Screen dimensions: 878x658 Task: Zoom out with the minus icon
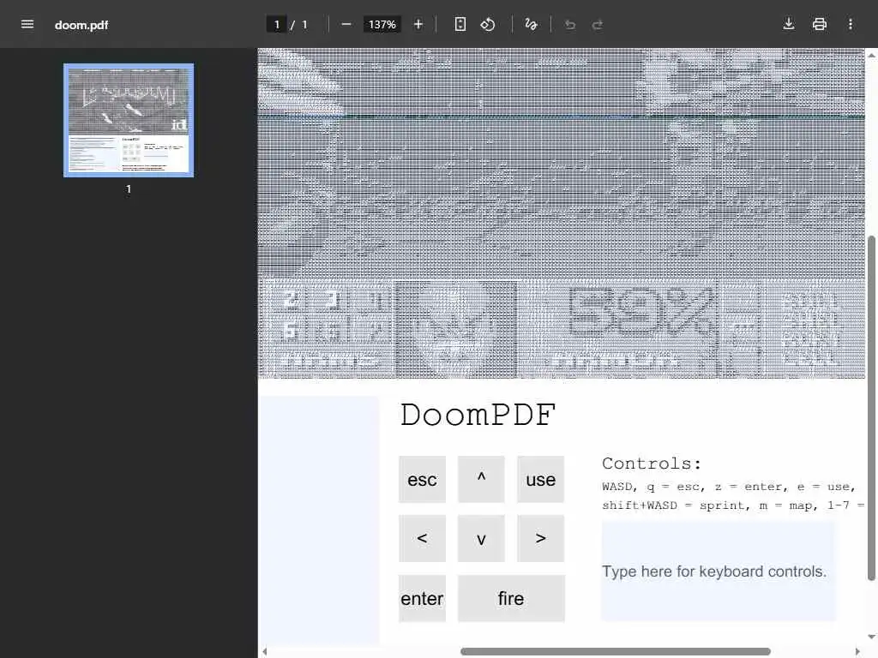click(x=346, y=24)
